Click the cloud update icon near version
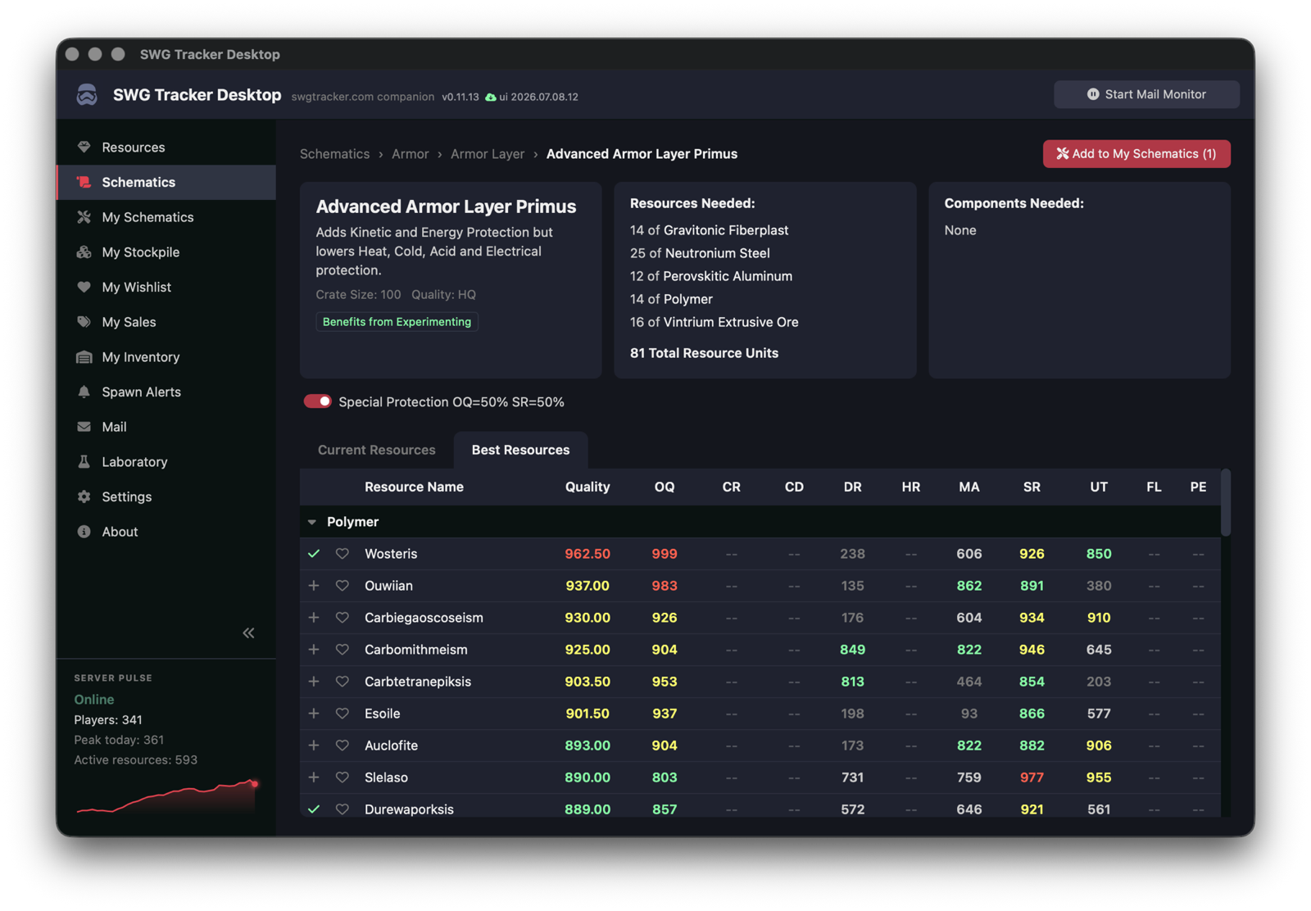The image size is (1311, 911). 490,97
